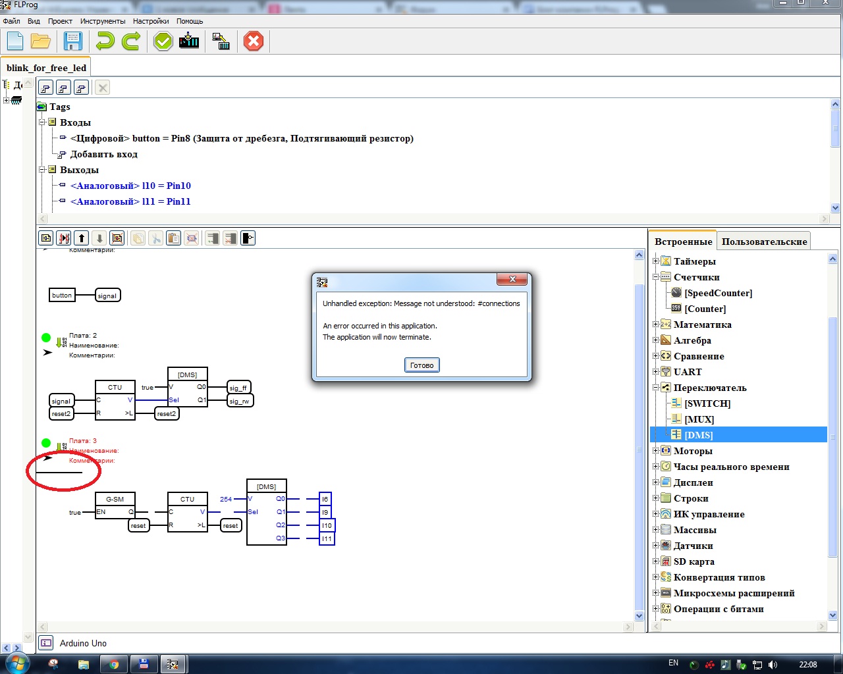Select the blink_for_free_led project tab

[x=46, y=68]
